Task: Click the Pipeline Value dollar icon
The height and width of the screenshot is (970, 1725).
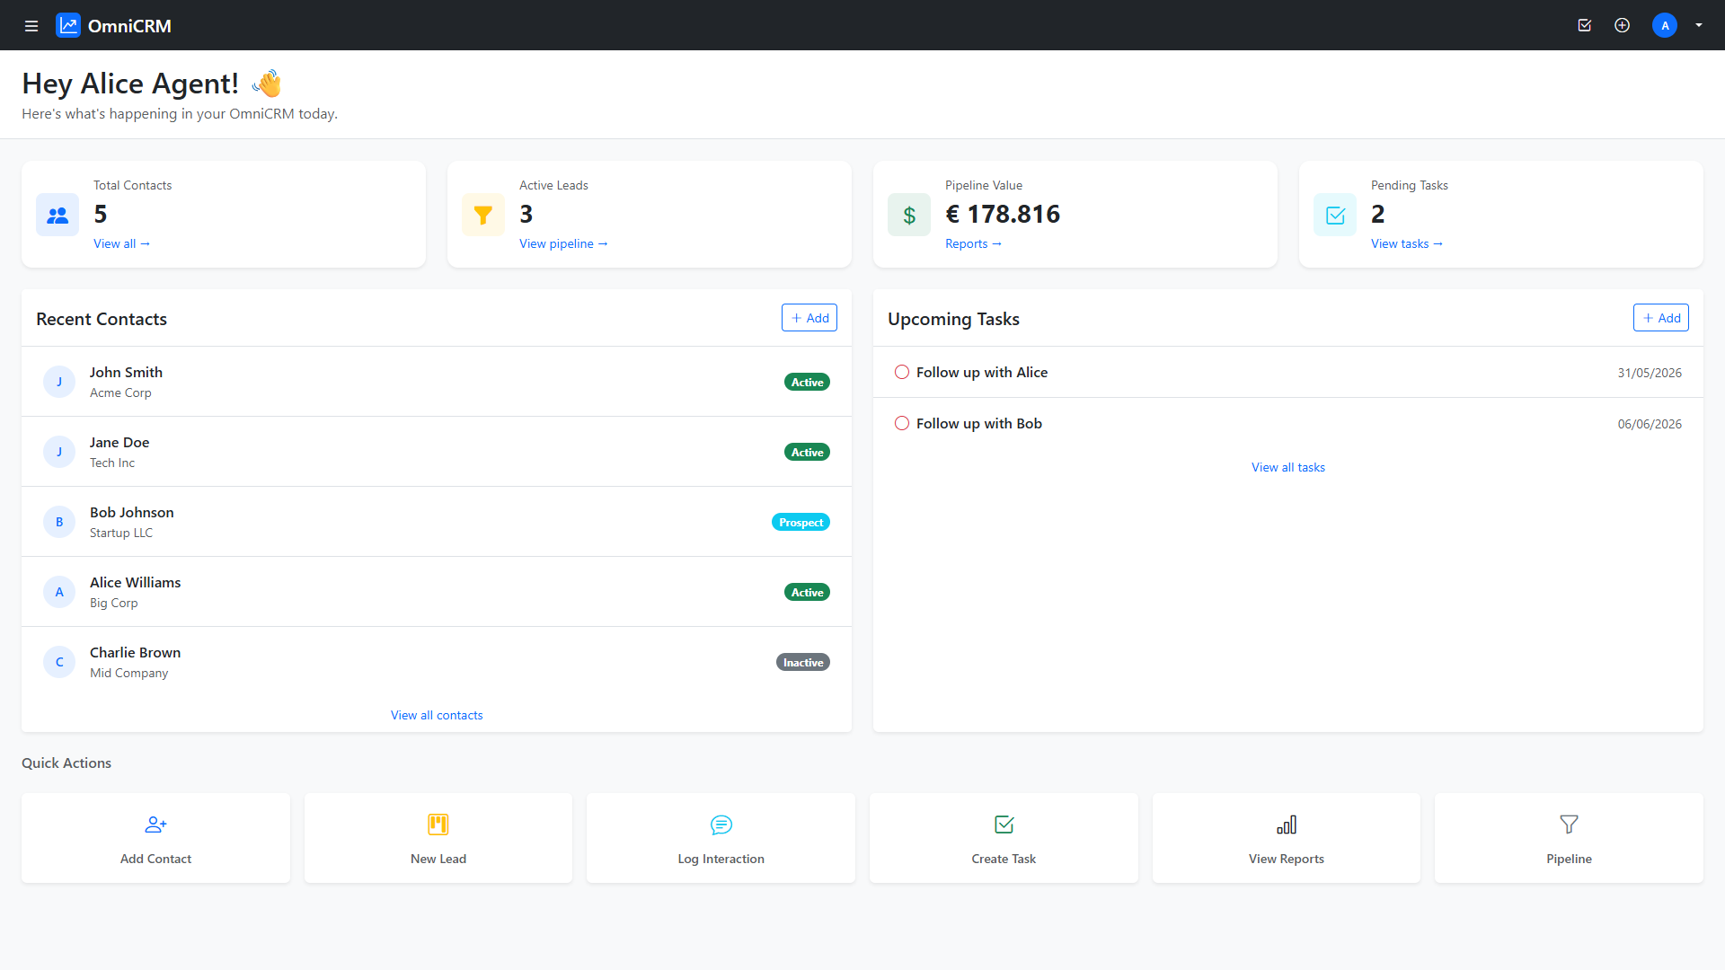Action: click(x=909, y=215)
